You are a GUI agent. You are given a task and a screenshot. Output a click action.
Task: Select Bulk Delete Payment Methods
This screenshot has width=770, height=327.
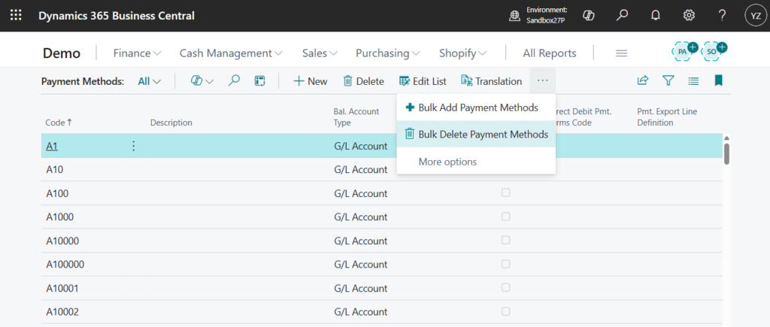[x=475, y=135]
